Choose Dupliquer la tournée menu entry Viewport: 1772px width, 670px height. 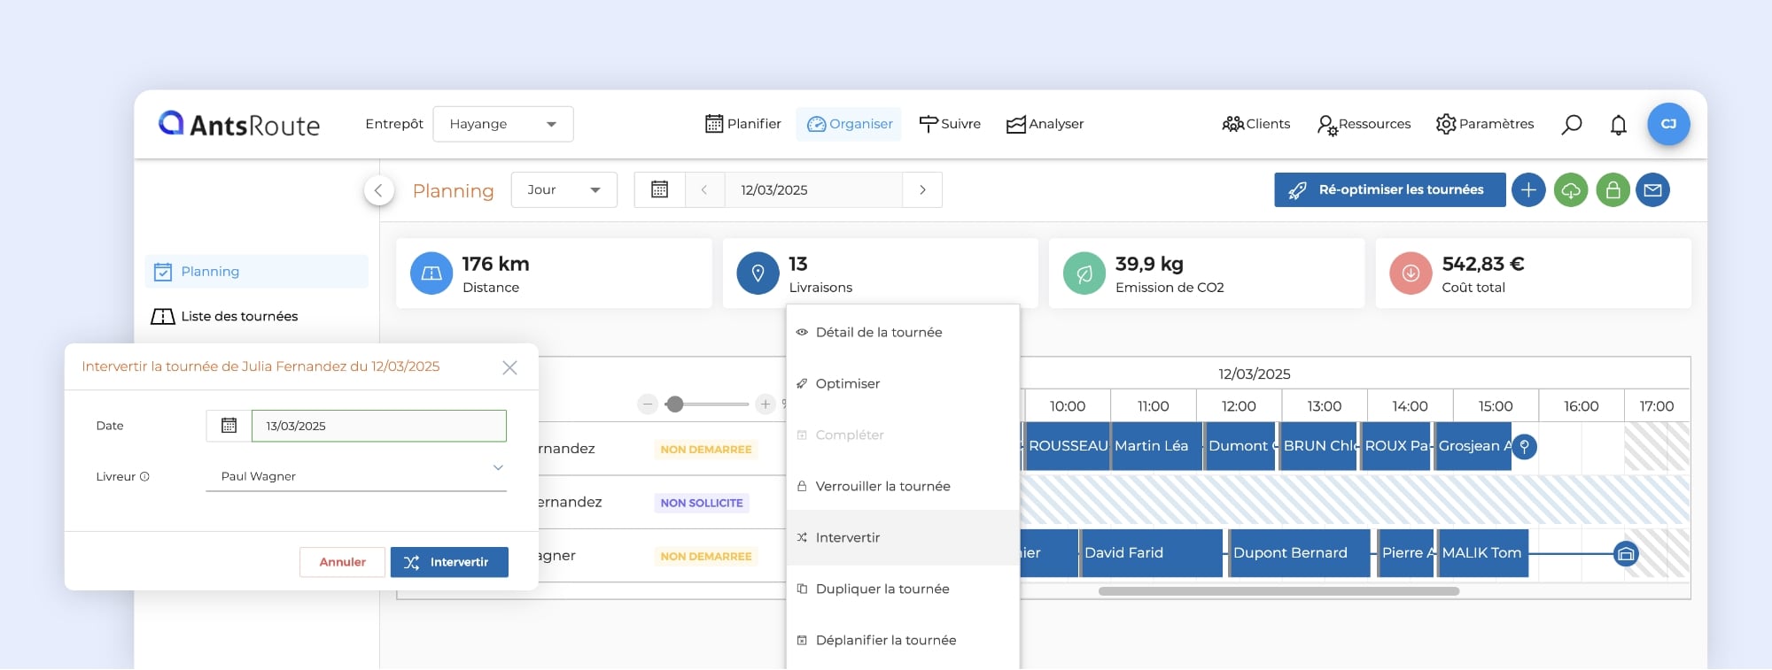pos(882,589)
